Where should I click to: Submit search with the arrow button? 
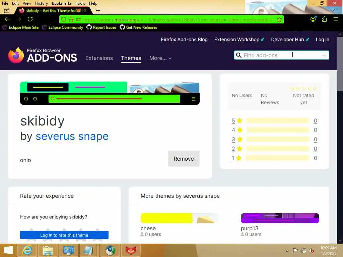324,56
